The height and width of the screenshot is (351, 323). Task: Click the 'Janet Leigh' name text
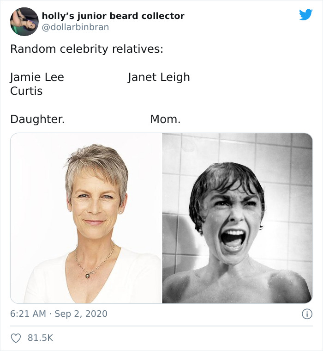(x=159, y=77)
